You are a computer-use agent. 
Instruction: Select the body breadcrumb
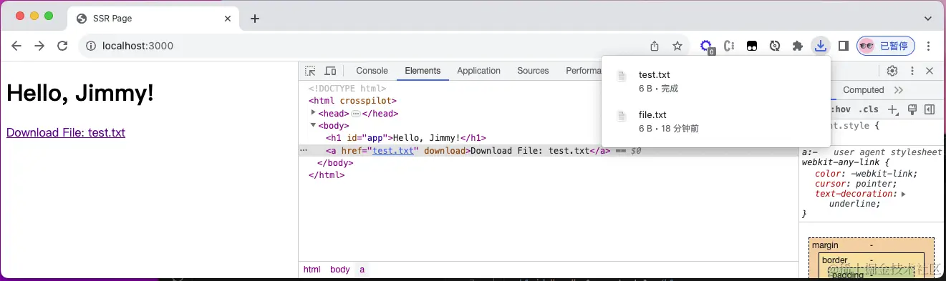point(340,270)
